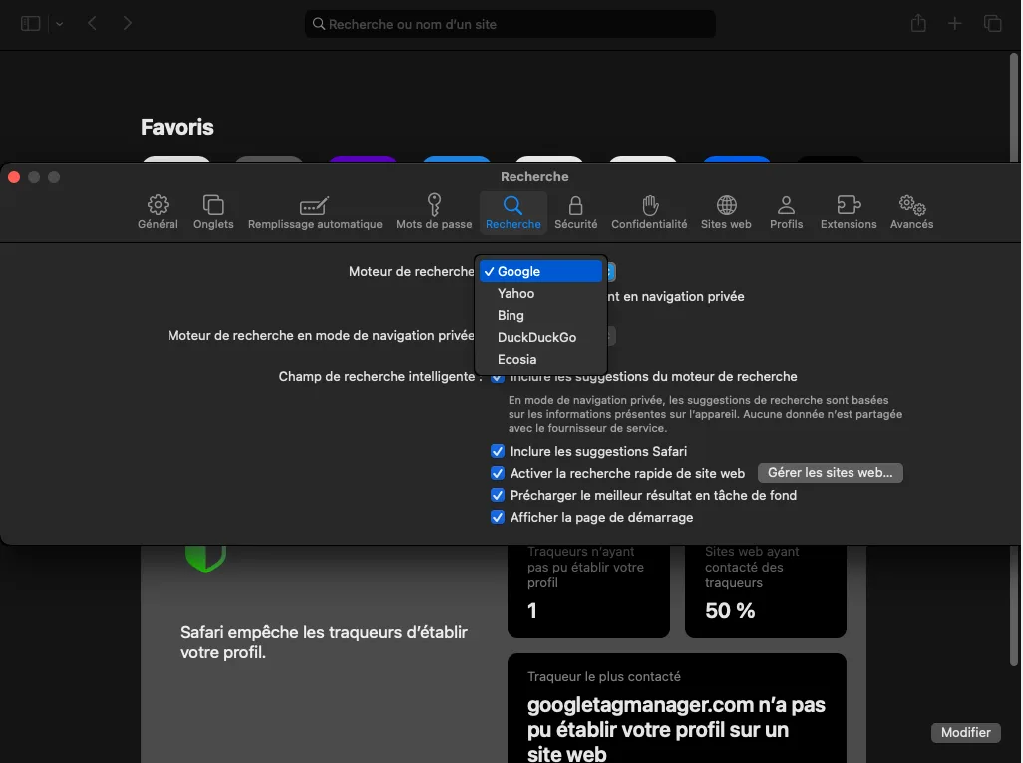This screenshot has height=763, width=1023.
Task: Open the Onglets preferences tab
Action: tap(213, 212)
